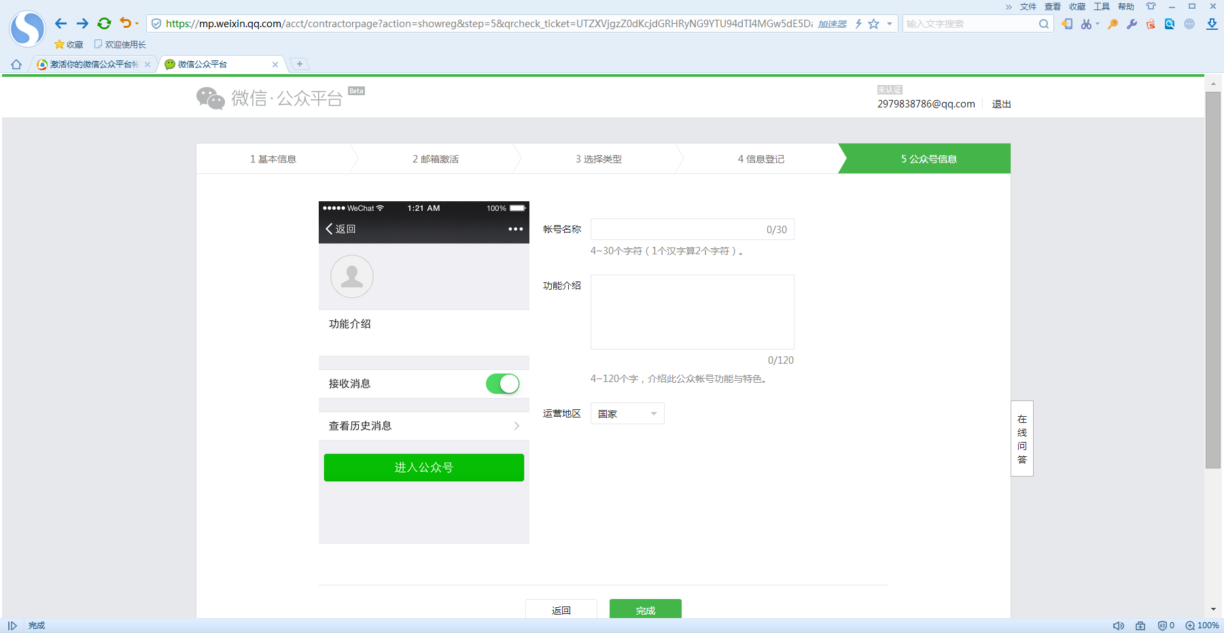Click the key password manager icon

[x=1113, y=24]
